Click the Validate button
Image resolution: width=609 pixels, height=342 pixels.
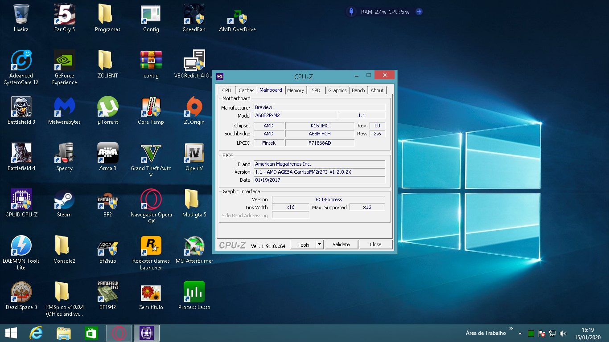pos(341,244)
